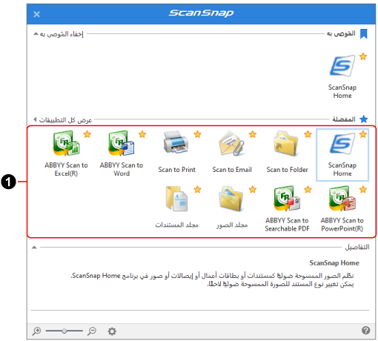Screen dimensions: 378x341
Task: Toggle favorite star on favorites ScanSnap Home
Action: 363,134
